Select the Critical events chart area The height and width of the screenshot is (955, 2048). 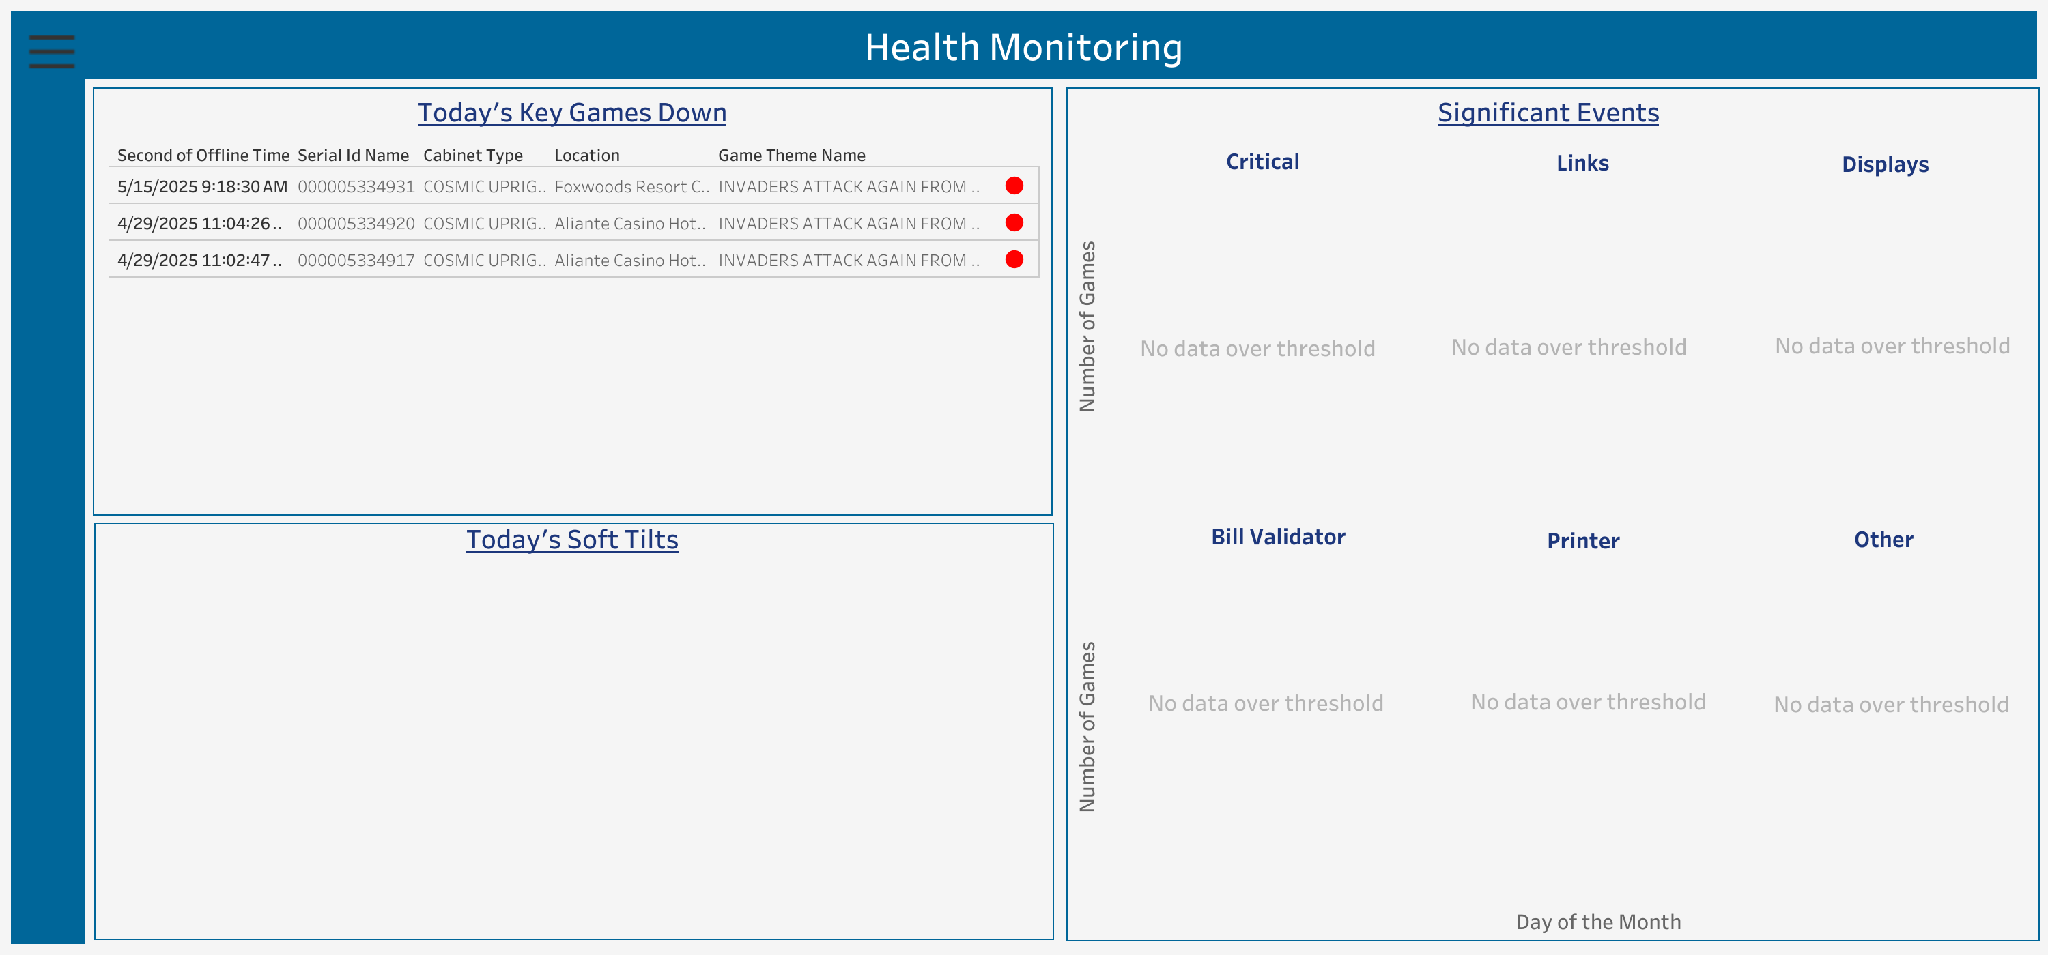pyautogui.click(x=1259, y=347)
